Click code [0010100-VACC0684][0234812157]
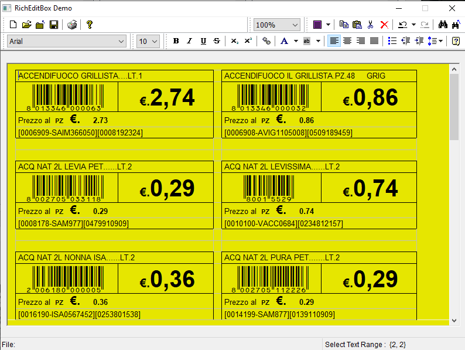Screen dimensions: 465x350 click(284, 223)
